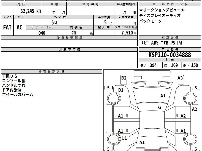This screenshot has width=202, height=151.
Task: Click the inspector note ハンドルすれ
Action: (x=14, y=85)
